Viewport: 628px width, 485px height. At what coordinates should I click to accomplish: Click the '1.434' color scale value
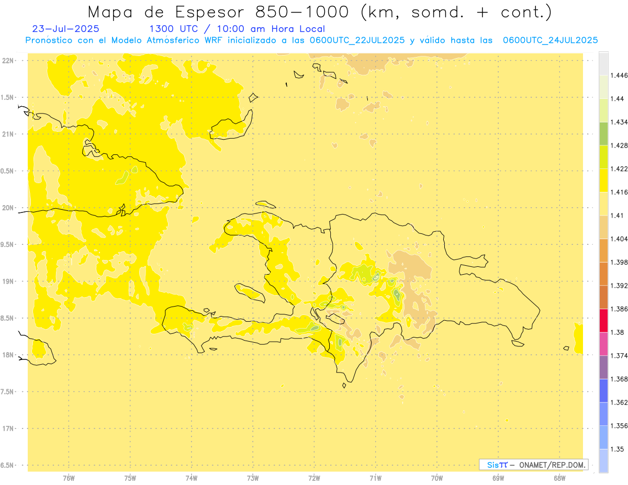pyautogui.click(x=619, y=122)
